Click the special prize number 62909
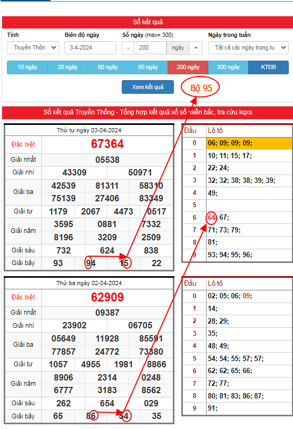Viewport: 293px width, 429px height. (x=108, y=297)
